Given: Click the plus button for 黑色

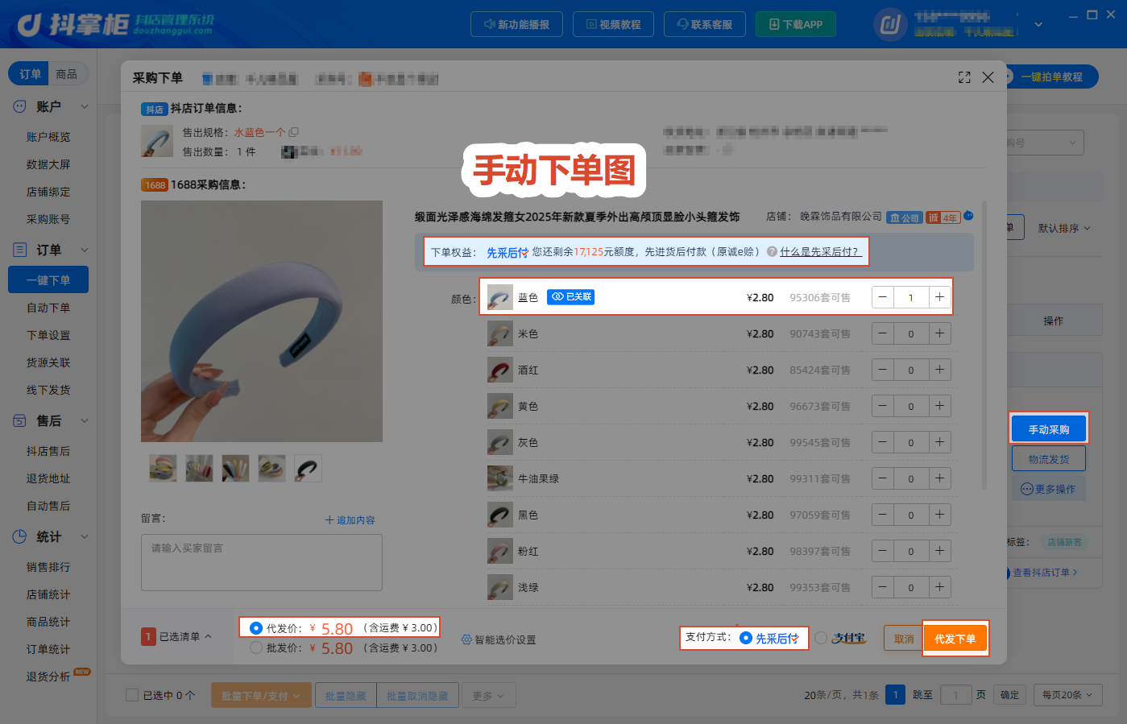Looking at the screenshot, I should click(x=939, y=515).
